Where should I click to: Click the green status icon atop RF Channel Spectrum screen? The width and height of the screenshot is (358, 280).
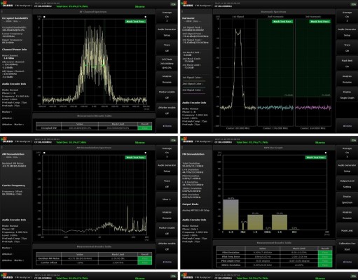[173, 4]
